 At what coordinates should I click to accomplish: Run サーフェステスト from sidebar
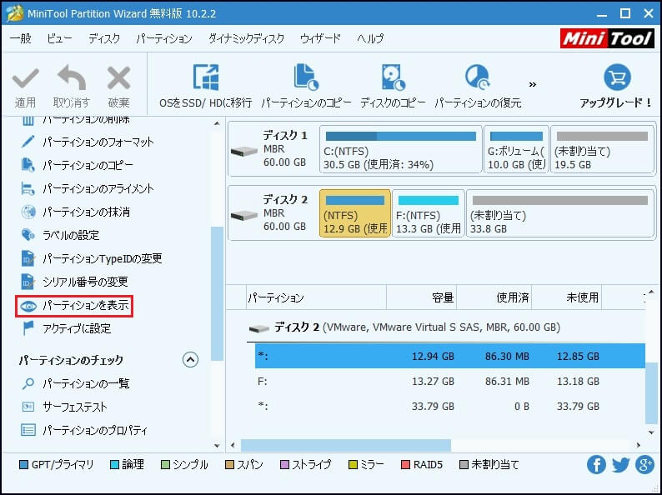pos(63,407)
